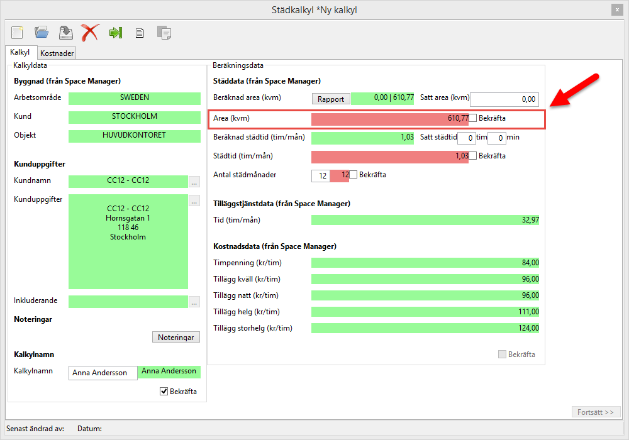The height and width of the screenshot is (440, 629).
Task: Open the browse button beside Kundnamn
Action: pos(194,182)
